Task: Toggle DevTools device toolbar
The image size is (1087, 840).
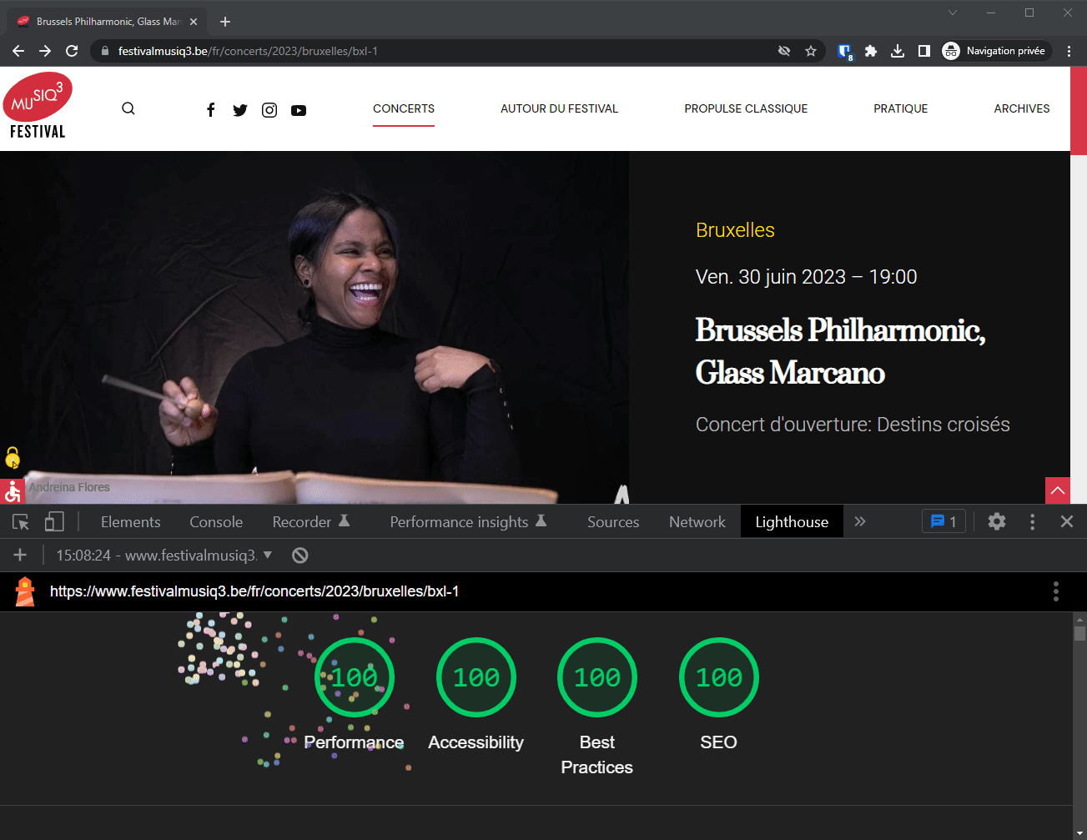Action: pos(54,522)
